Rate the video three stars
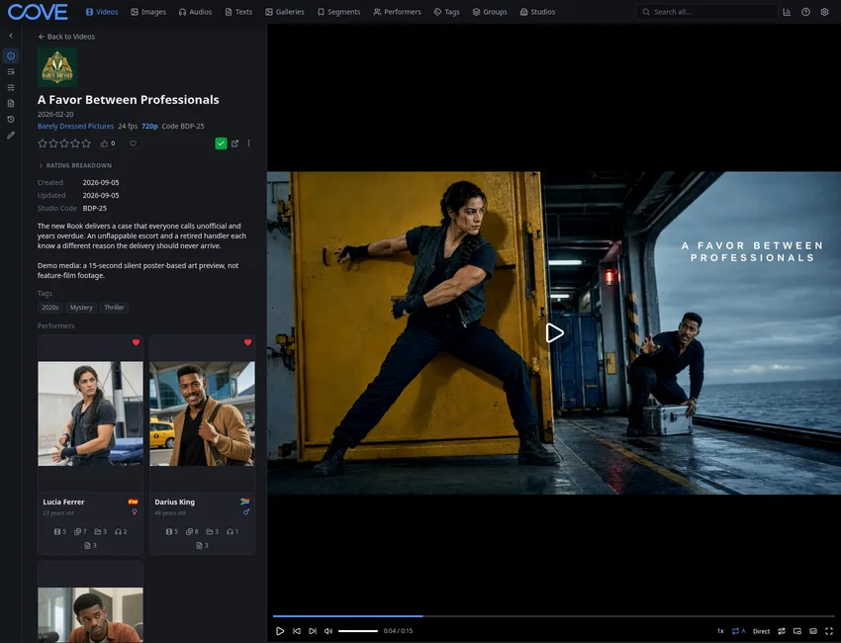 [64, 143]
